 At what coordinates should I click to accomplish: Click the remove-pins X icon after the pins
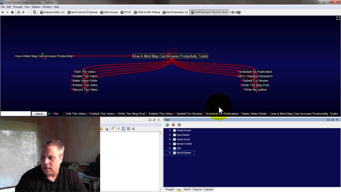(238, 12)
